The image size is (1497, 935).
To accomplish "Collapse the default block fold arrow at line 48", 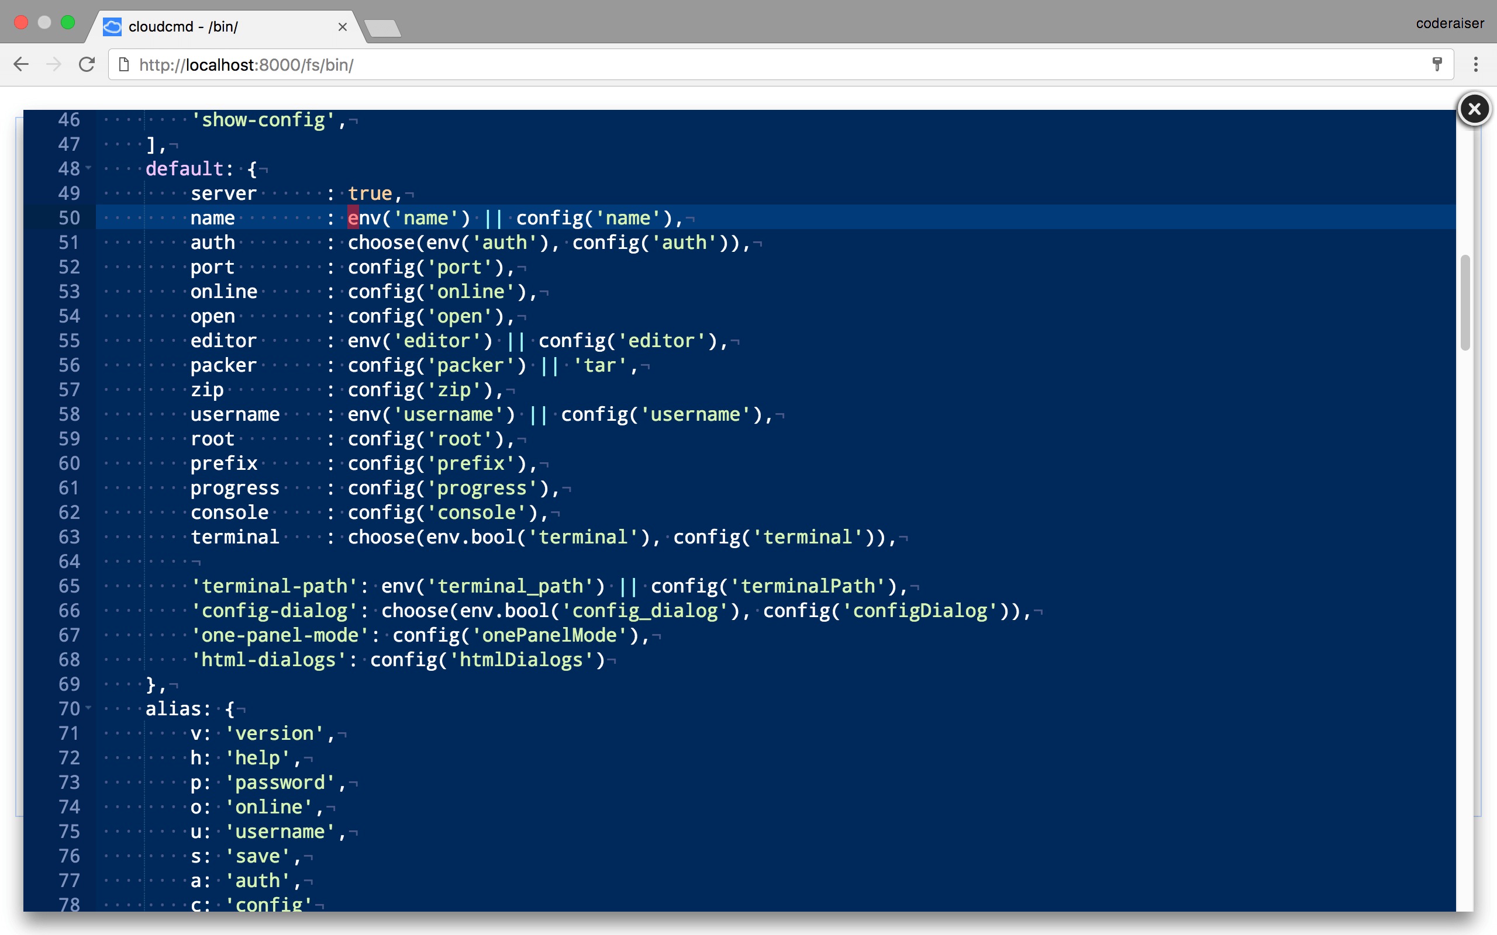I will [88, 168].
